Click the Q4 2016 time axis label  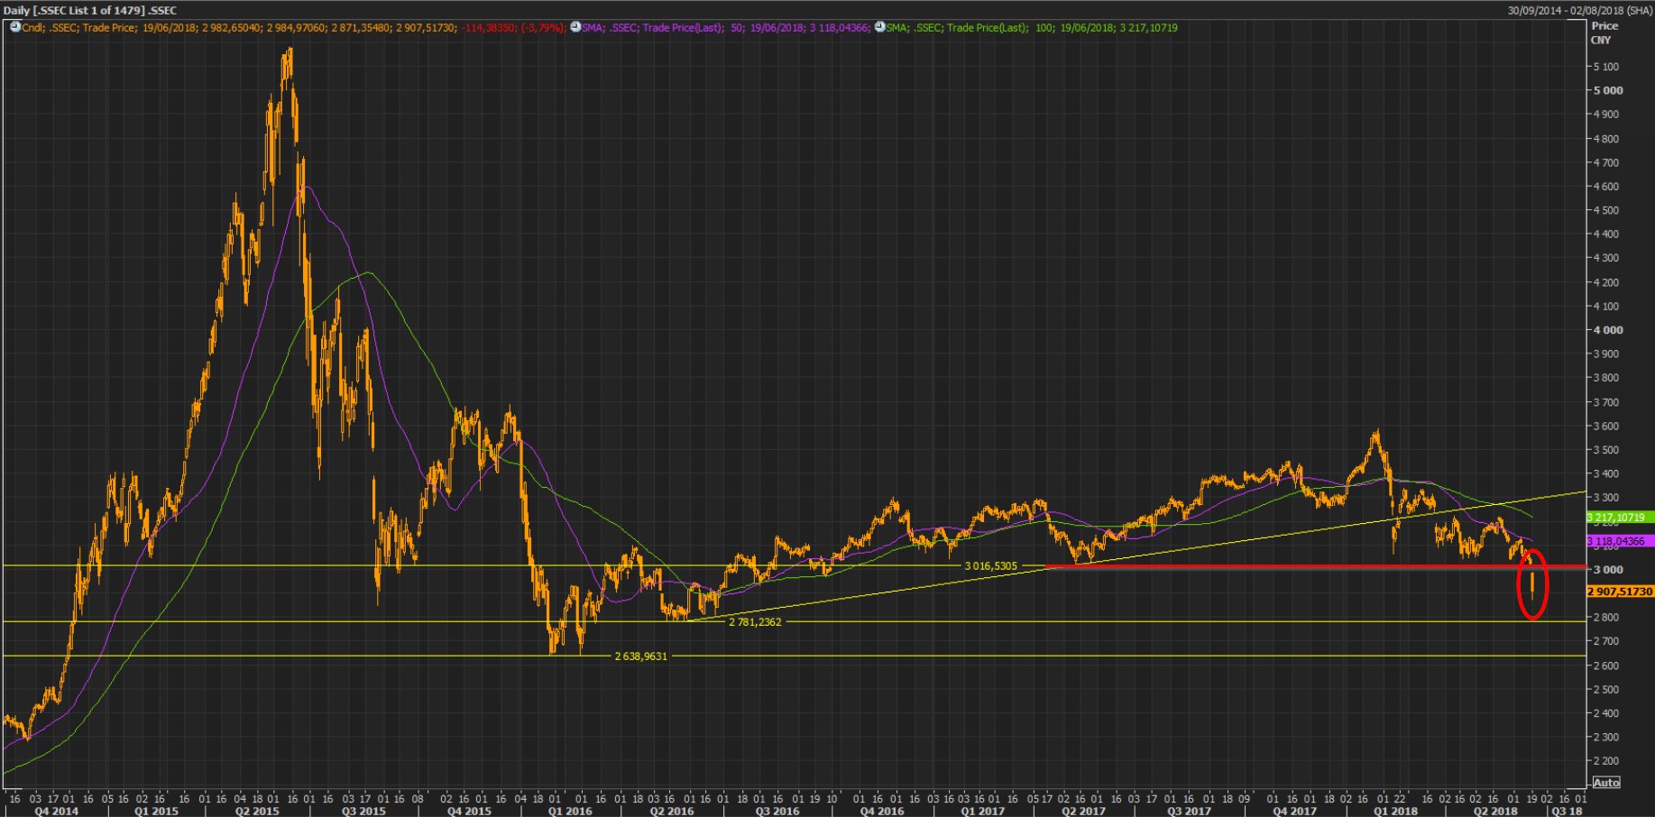(881, 811)
